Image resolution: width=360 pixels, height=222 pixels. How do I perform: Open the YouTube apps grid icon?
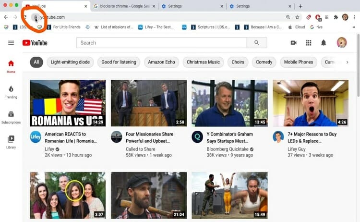309,43
